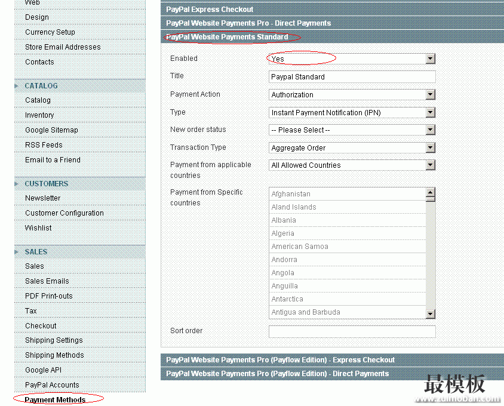Screen dimensions: 504x406
Task: Select Andorra in the country list
Action: coord(347,260)
